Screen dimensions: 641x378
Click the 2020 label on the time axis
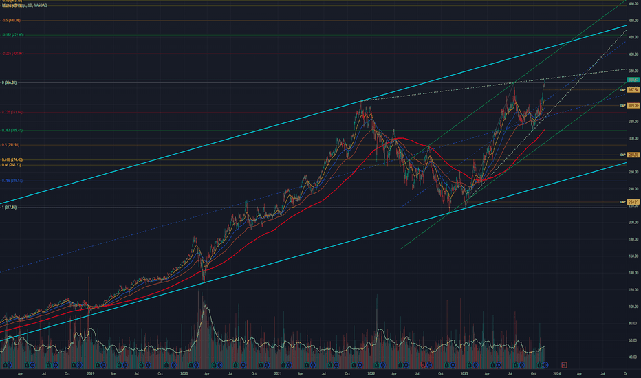[x=184, y=373]
